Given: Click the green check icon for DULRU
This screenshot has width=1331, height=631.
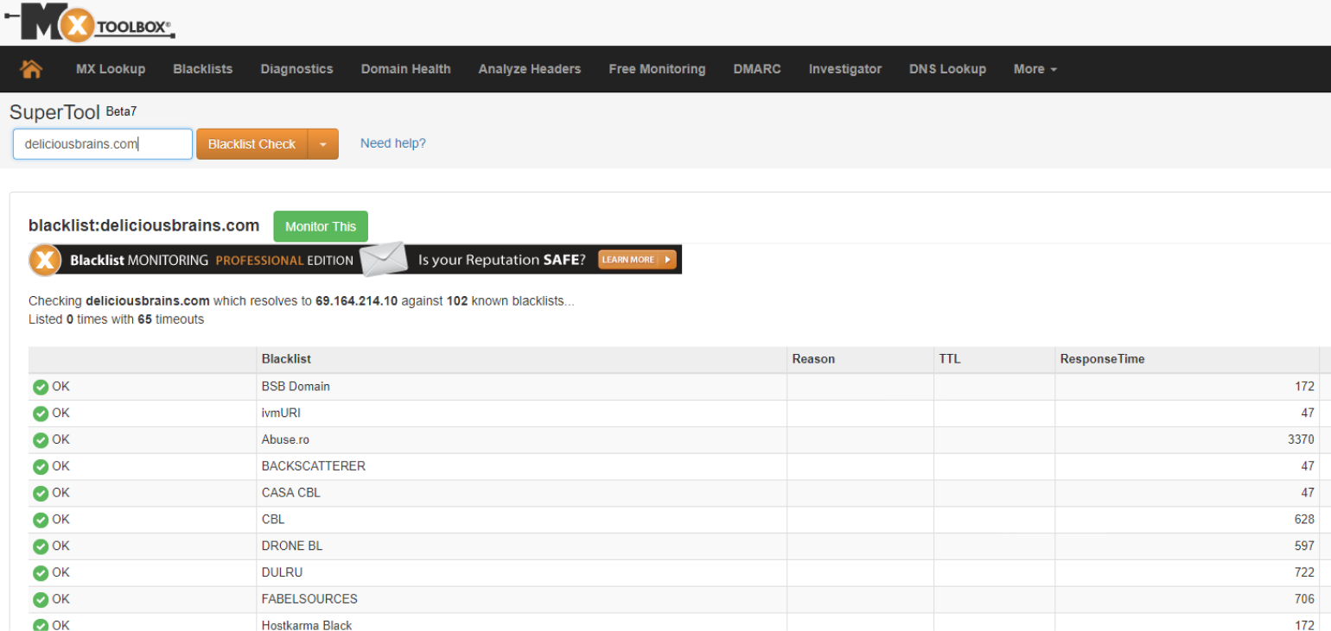Looking at the screenshot, I should tap(41, 573).
